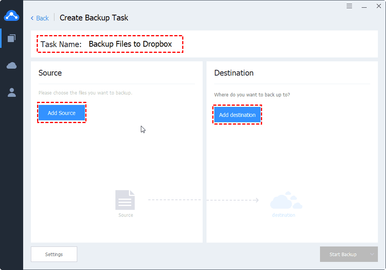Open the Settings button

click(x=54, y=254)
